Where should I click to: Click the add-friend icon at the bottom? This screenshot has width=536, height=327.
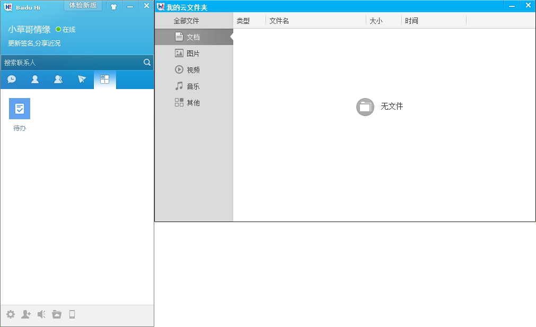pyautogui.click(x=25, y=314)
